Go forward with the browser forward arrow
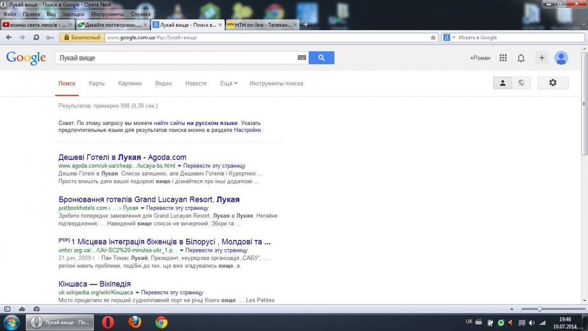The image size is (588, 331). tap(22, 38)
